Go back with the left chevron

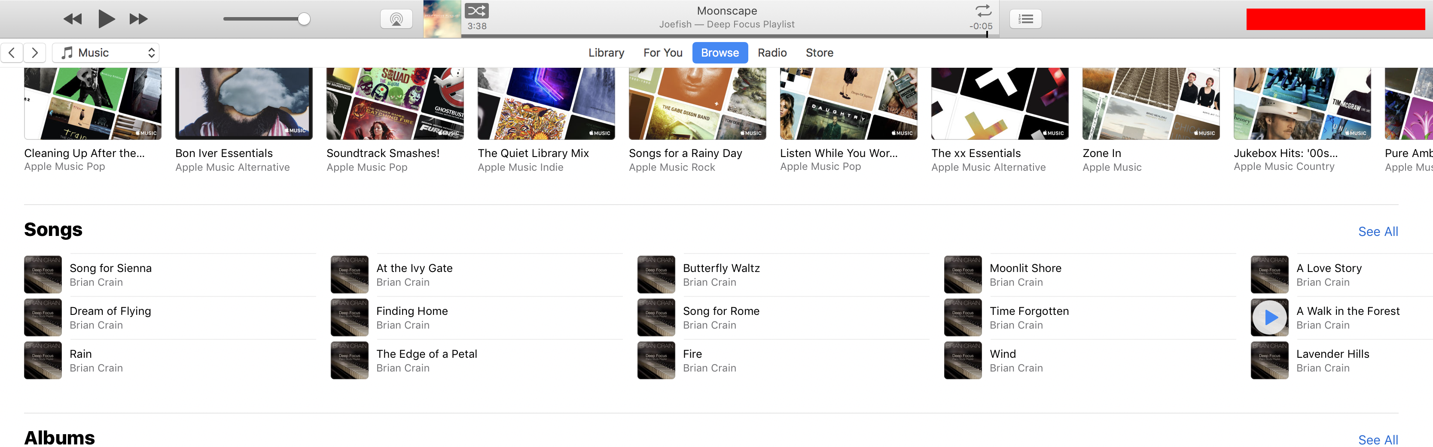pyautogui.click(x=12, y=53)
